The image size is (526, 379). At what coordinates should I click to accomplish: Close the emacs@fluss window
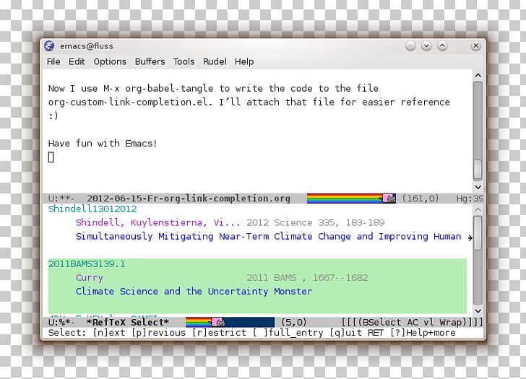coord(475,46)
